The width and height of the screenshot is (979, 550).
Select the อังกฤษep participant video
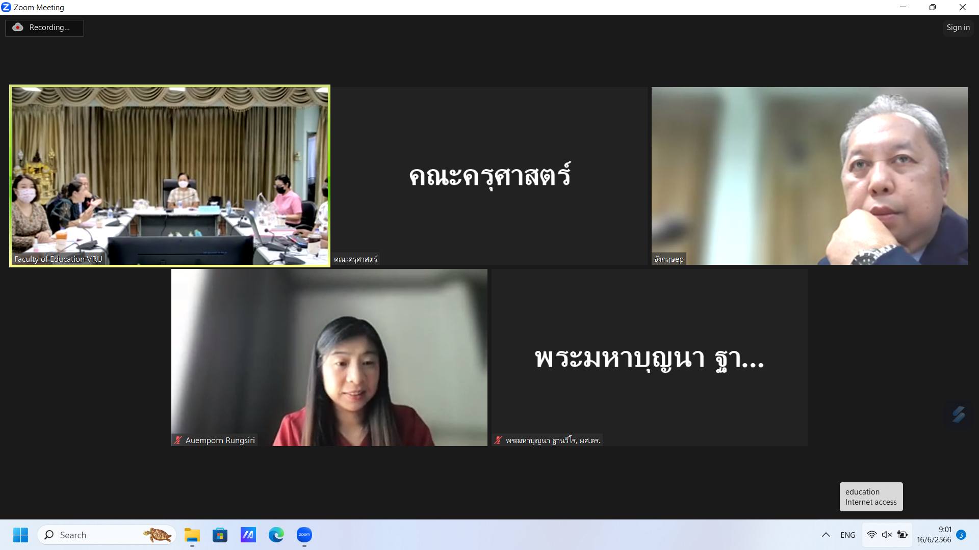809,176
